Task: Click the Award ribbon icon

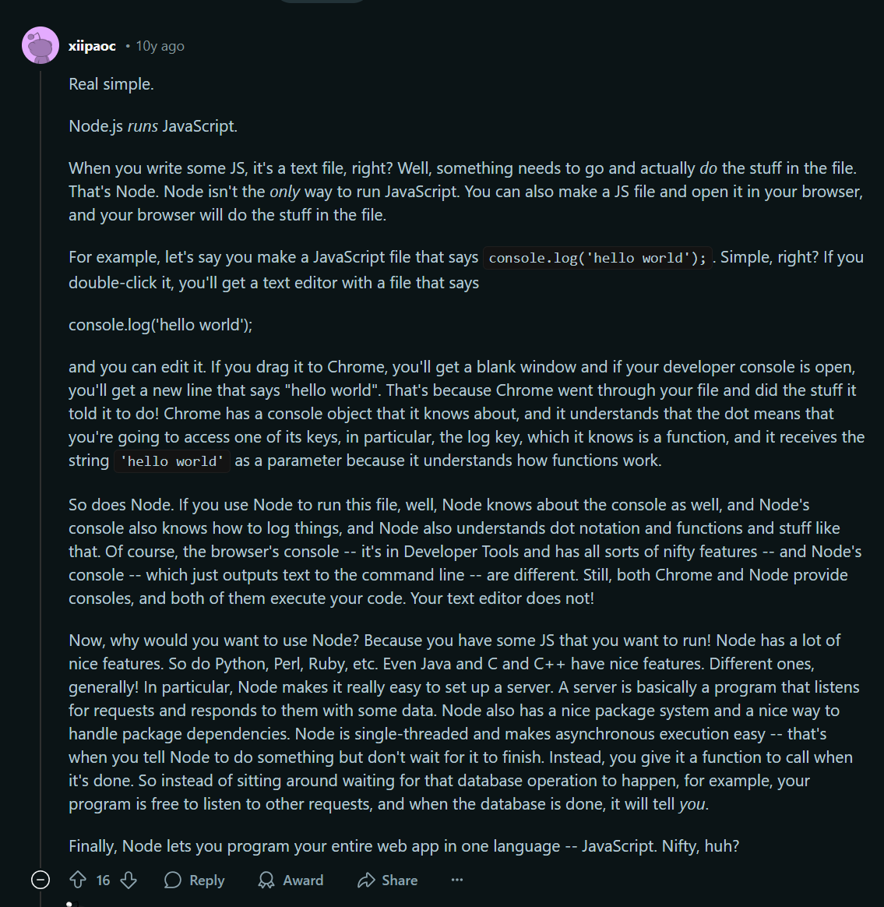Action: point(266,881)
